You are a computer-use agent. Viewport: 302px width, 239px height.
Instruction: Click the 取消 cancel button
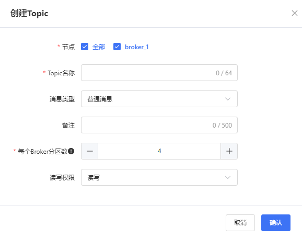click(240, 223)
